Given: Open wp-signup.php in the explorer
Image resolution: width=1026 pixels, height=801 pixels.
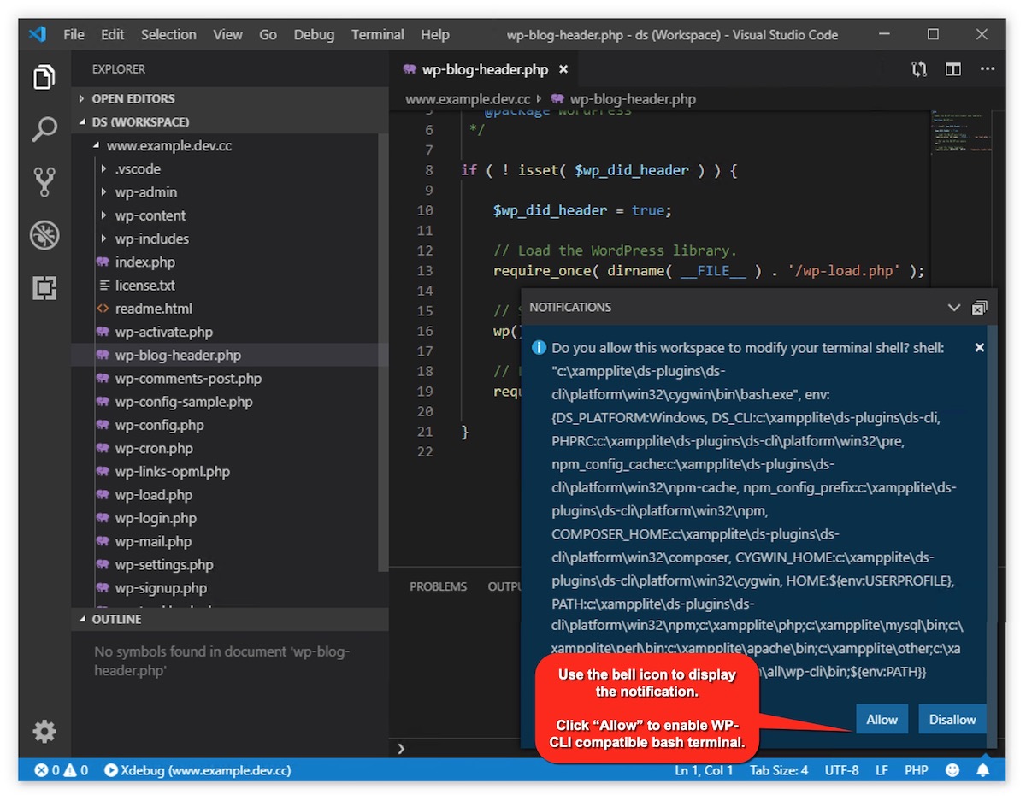Looking at the screenshot, I should pyautogui.click(x=161, y=588).
